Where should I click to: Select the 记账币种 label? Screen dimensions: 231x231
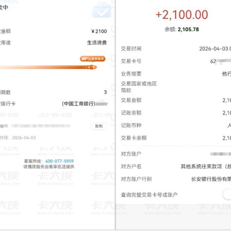click(x=131, y=125)
